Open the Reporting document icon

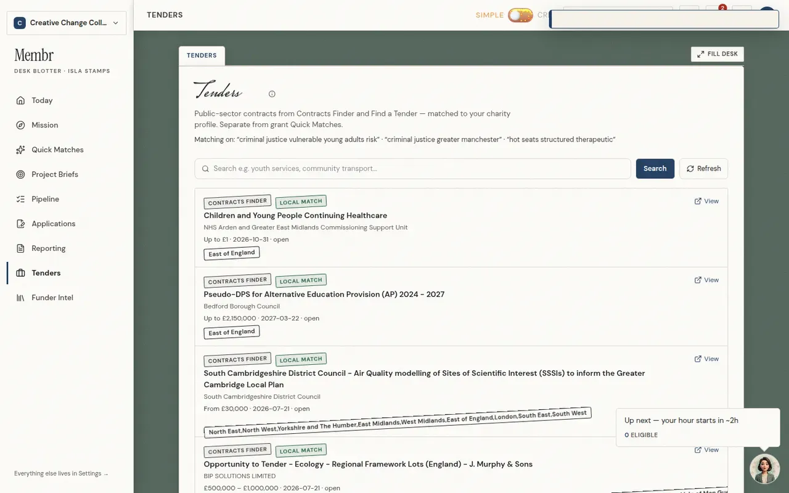20,248
